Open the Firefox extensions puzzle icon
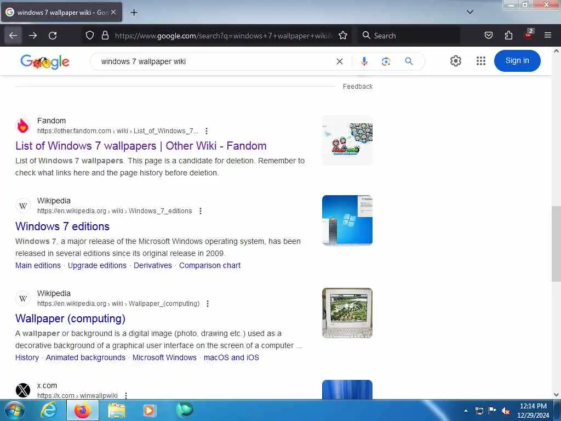This screenshot has height=421, width=561. pos(508,35)
